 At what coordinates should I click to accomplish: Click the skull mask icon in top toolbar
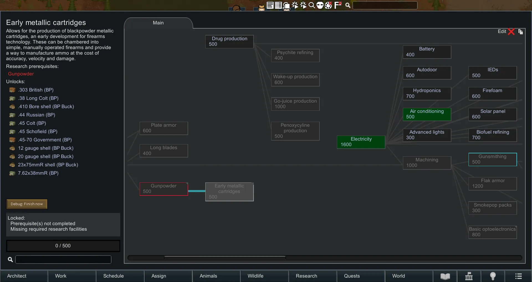[320, 5]
